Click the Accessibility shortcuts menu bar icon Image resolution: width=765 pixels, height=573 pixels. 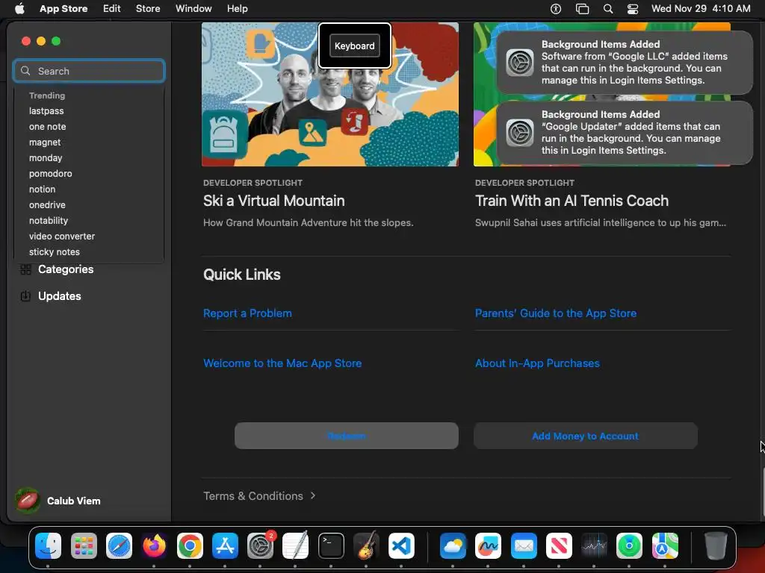556,9
